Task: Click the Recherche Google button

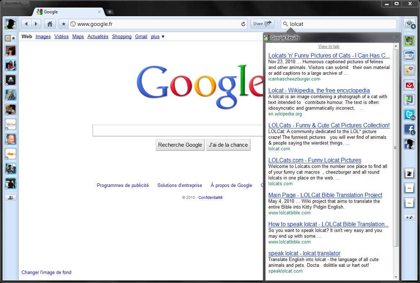Action: (180, 145)
